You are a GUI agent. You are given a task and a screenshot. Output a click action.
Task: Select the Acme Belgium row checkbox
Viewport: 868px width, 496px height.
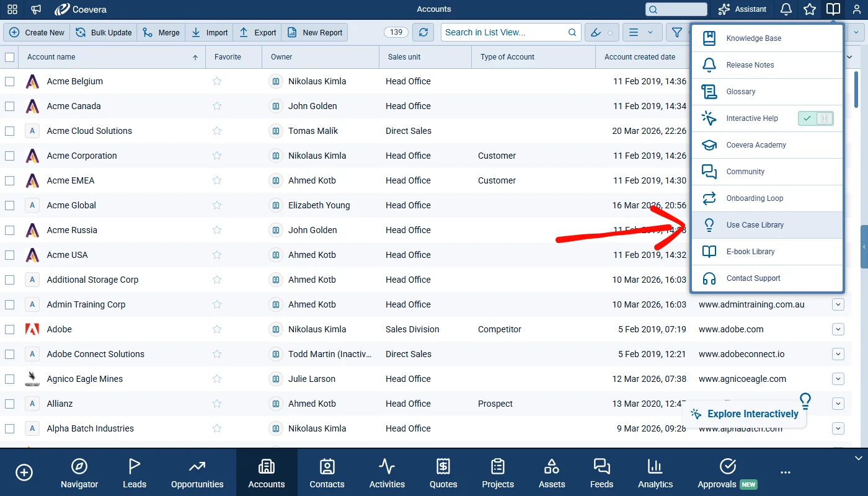point(9,81)
